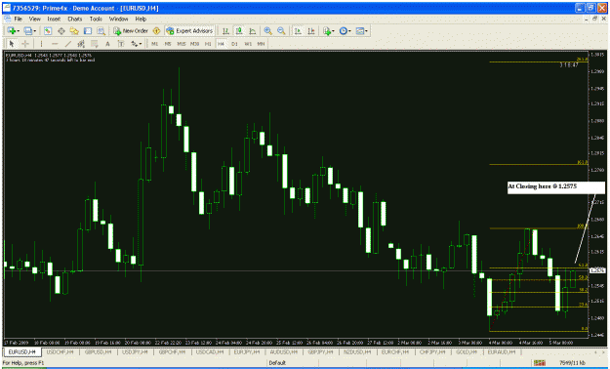Switch chart to bar chart

(225, 31)
